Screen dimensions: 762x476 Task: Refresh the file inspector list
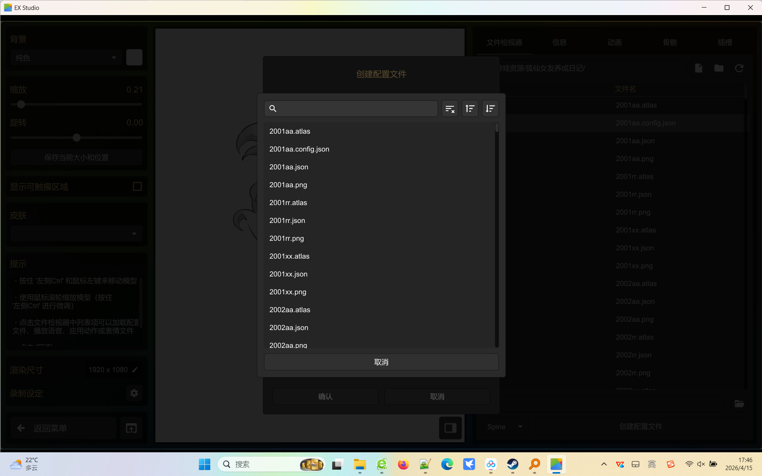(x=739, y=68)
